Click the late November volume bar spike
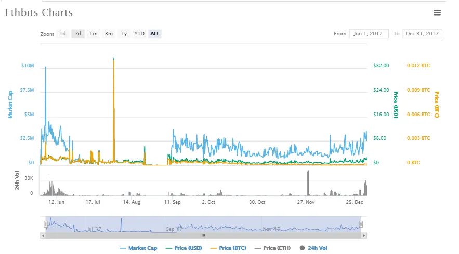The image size is (459, 254). (308, 183)
